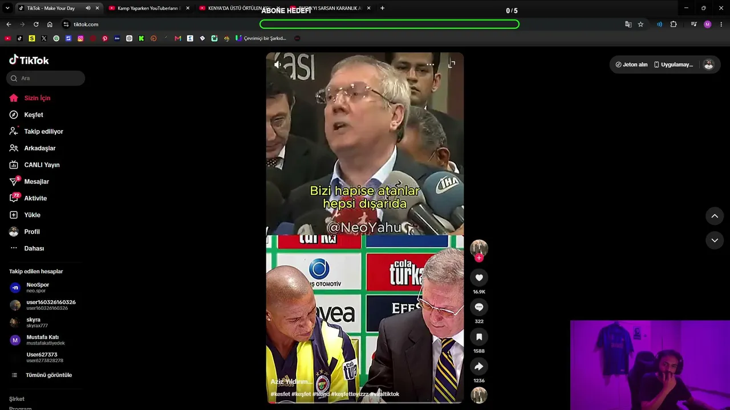
Task: Mute the TikTok tab audio
Action: point(88,8)
